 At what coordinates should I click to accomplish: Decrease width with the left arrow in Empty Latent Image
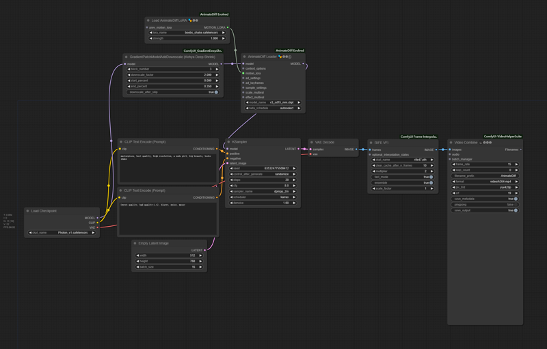coord(136,255)
